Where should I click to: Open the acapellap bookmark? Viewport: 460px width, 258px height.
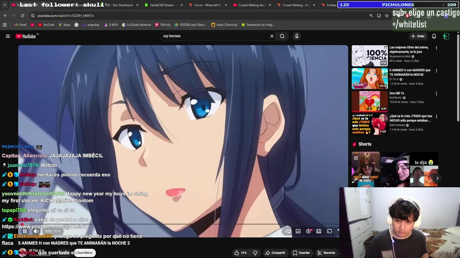click(x=91, y=25)
